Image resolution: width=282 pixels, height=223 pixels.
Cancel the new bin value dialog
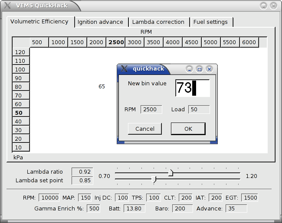click(145, 129)
